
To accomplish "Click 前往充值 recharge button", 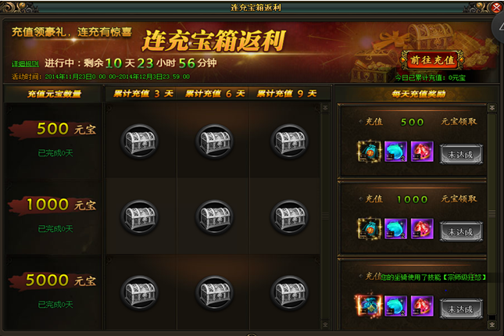I will click(432, 60).
